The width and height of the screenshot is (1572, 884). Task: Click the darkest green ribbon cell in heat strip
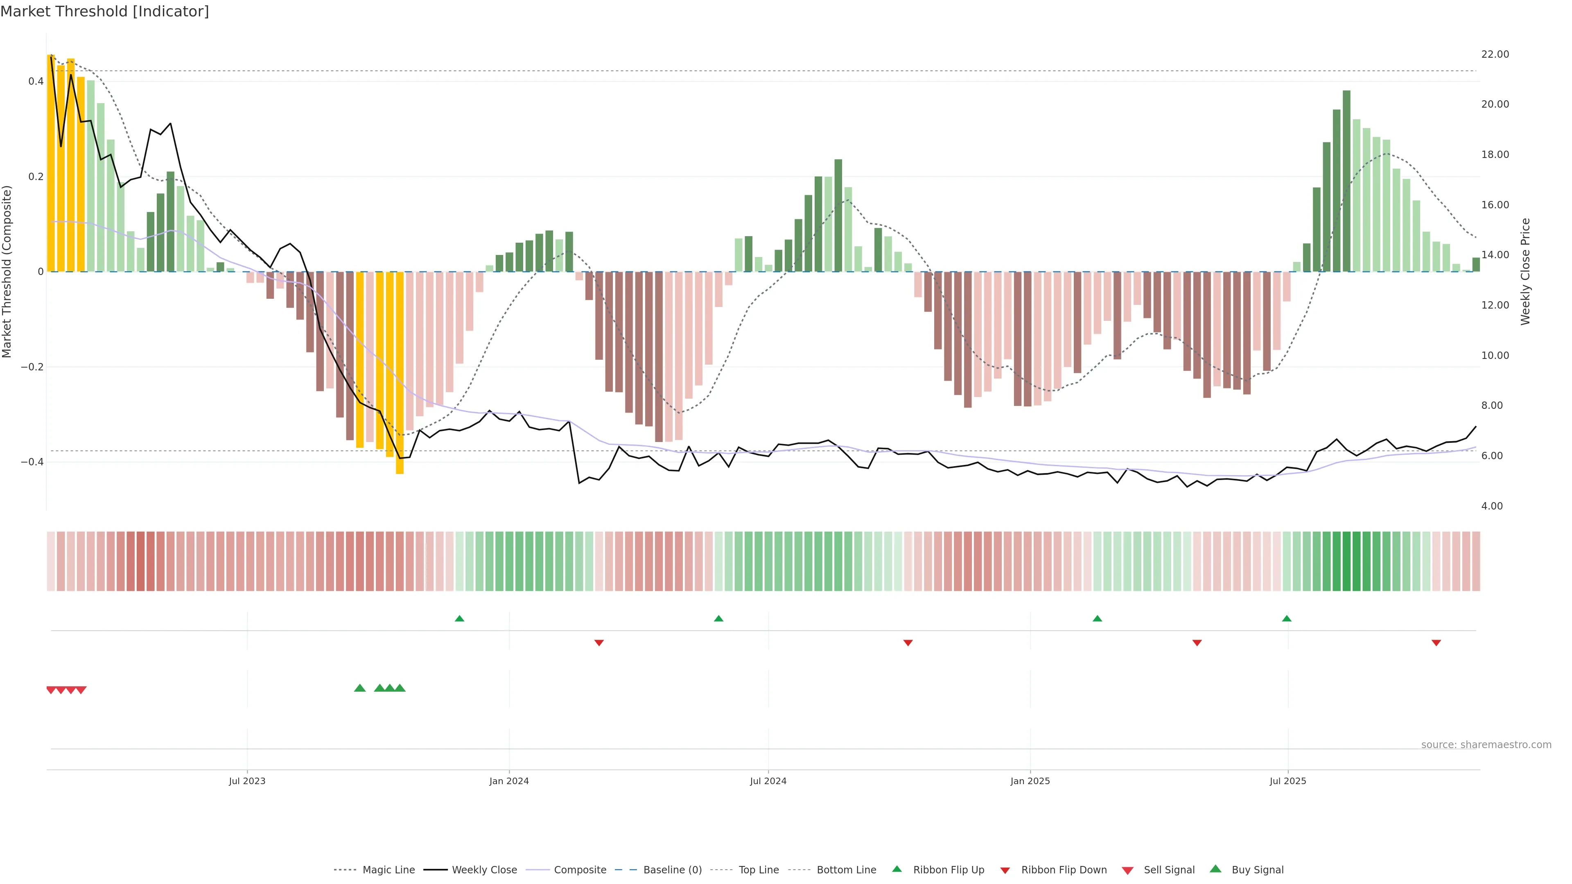(1347, 561)
